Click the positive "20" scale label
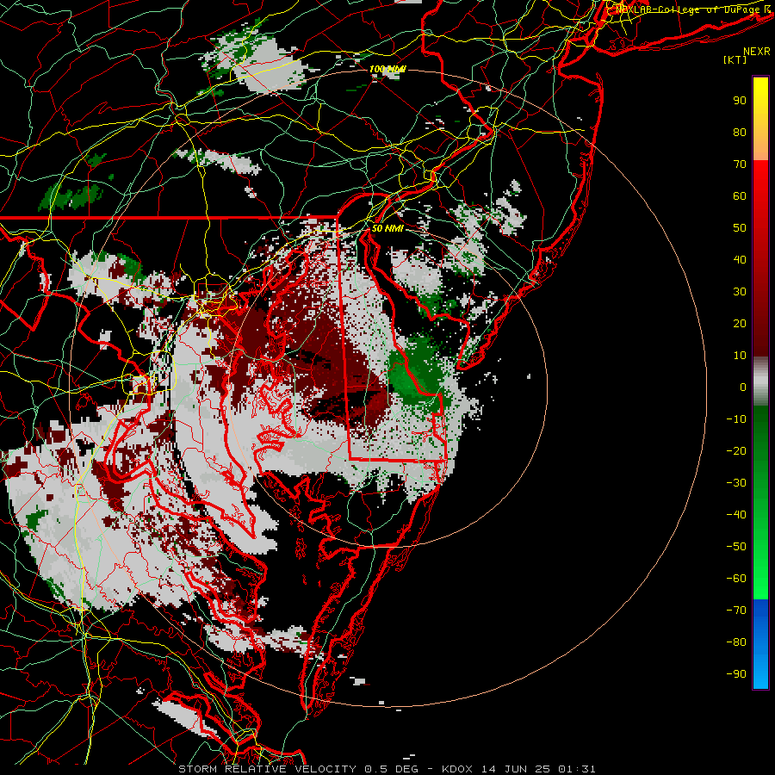 click(x=740, y=323)
